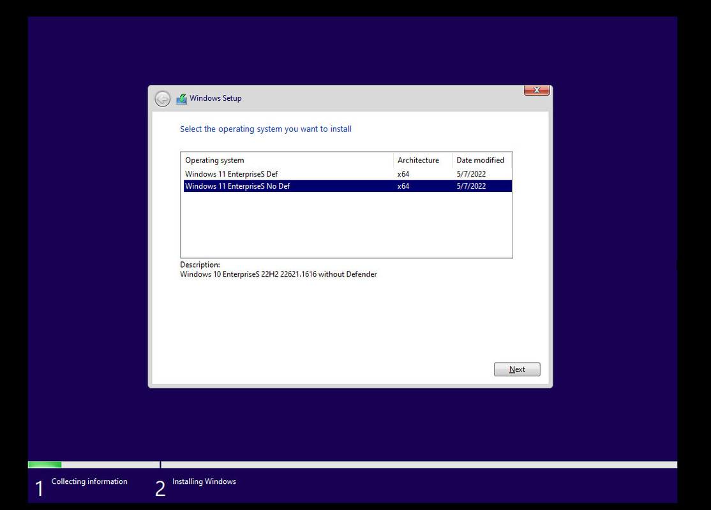The width and height of the screenshot is (711, 510).
Task: Click the Collecting information step label
Action: 89,481
